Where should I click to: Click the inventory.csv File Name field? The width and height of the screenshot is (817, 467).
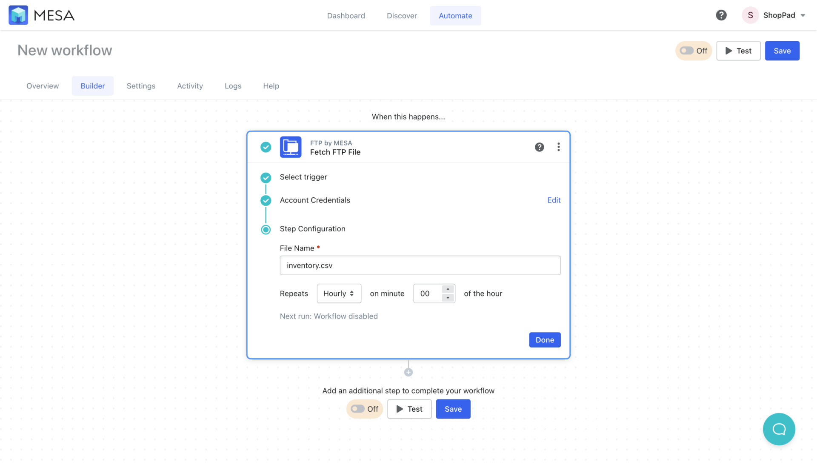click(x=420, y=265)
